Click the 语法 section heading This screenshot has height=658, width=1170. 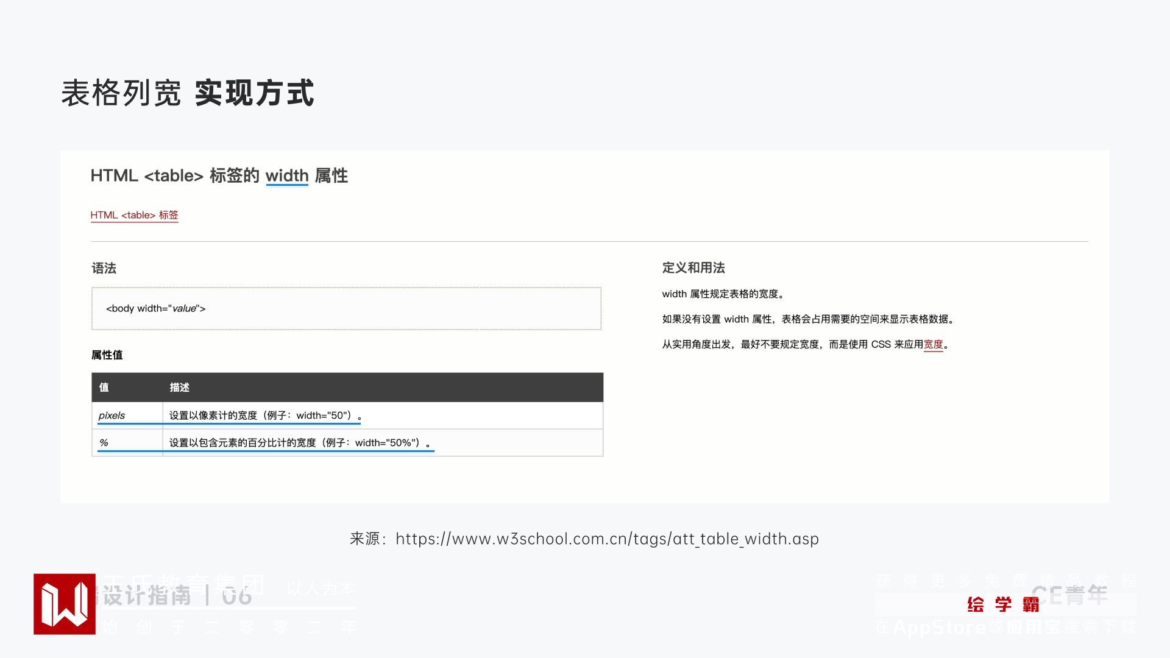[104, 268]
